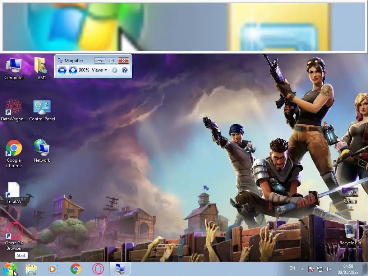The width and height of the screenshot is (368, 276).
Task: Select the Google Chrome desktop shortcut
Action: click(x=14, y=154)
